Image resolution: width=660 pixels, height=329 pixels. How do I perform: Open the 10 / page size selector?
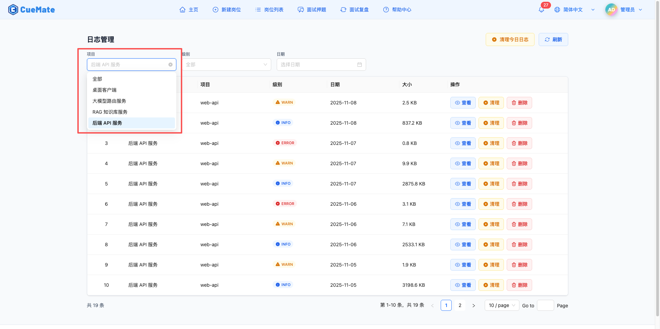(x=501, y=305)
